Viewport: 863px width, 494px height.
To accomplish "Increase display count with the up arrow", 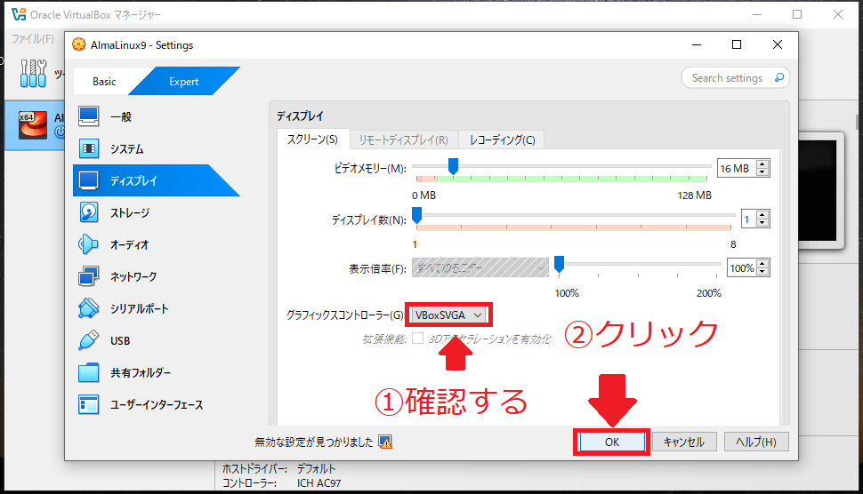I will (x=762, y=215).
